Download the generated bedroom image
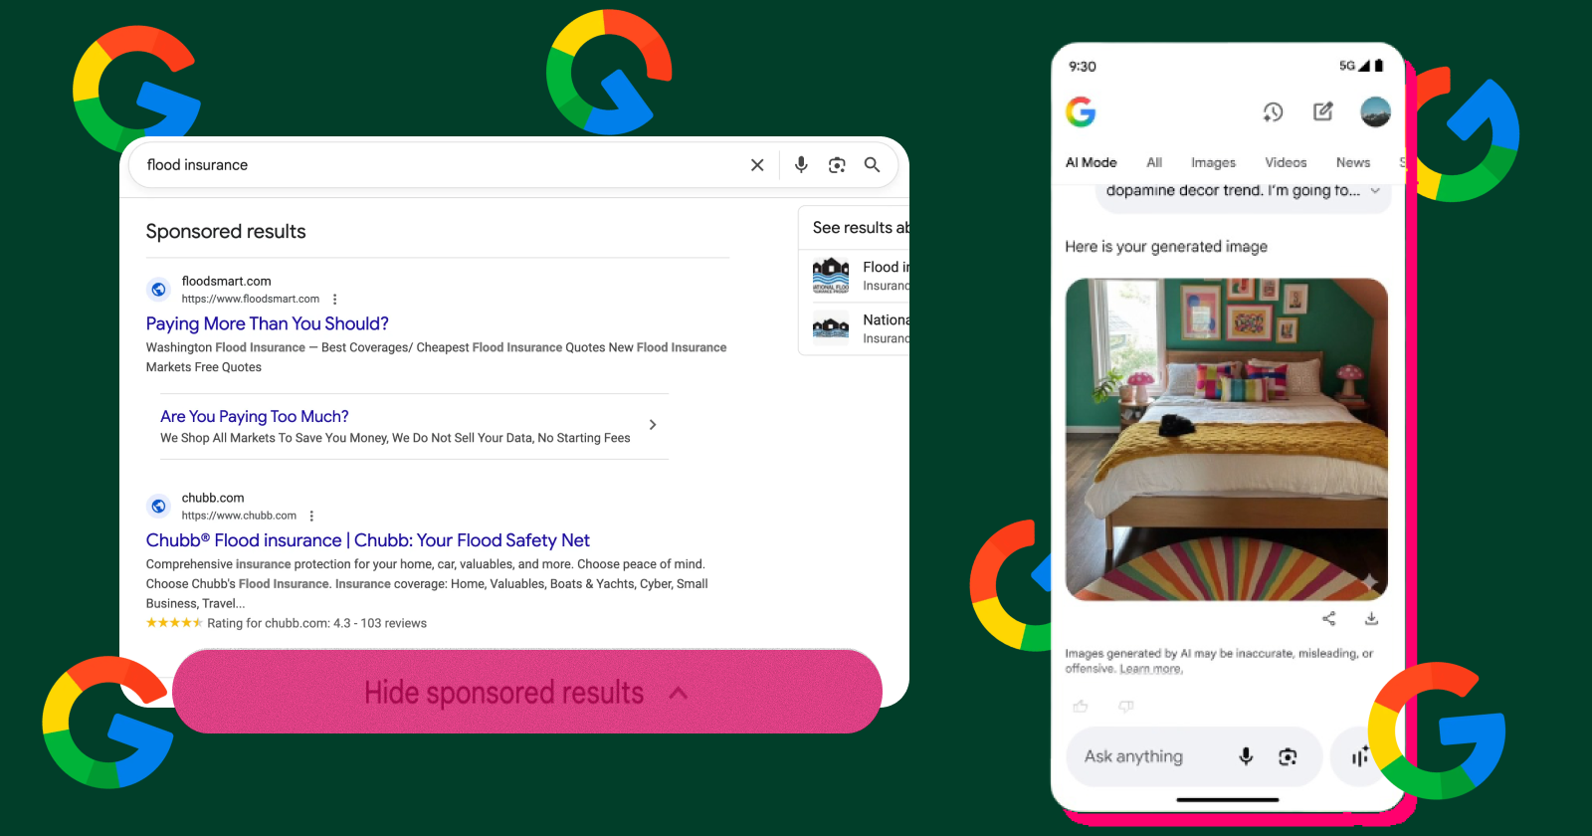Screen dimensions: 1592x836 [x=1371, y=619]
